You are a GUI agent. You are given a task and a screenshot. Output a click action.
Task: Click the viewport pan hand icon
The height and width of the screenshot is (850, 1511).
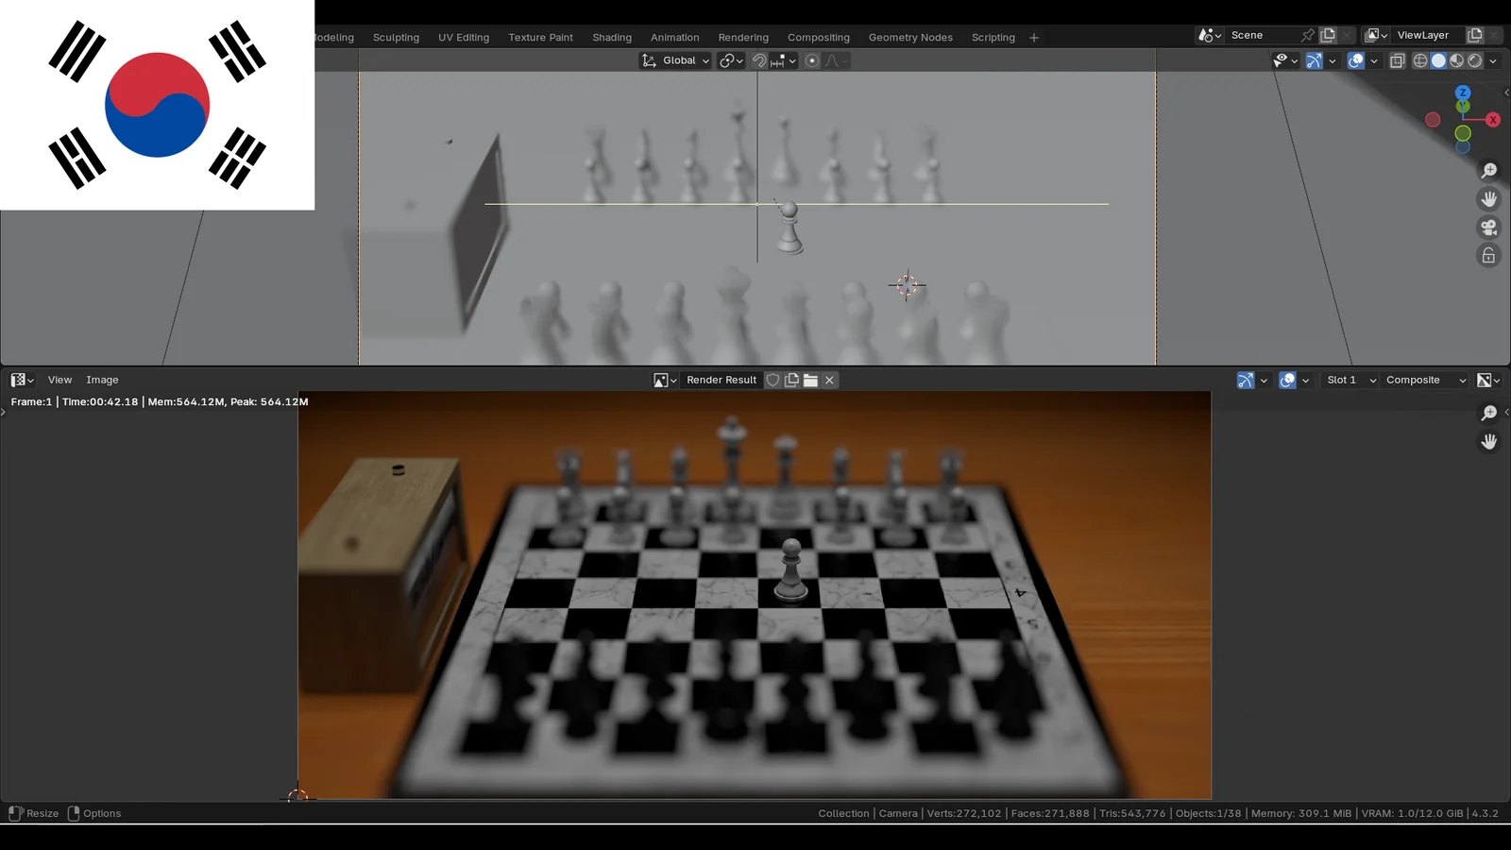tap(1488, 199)
